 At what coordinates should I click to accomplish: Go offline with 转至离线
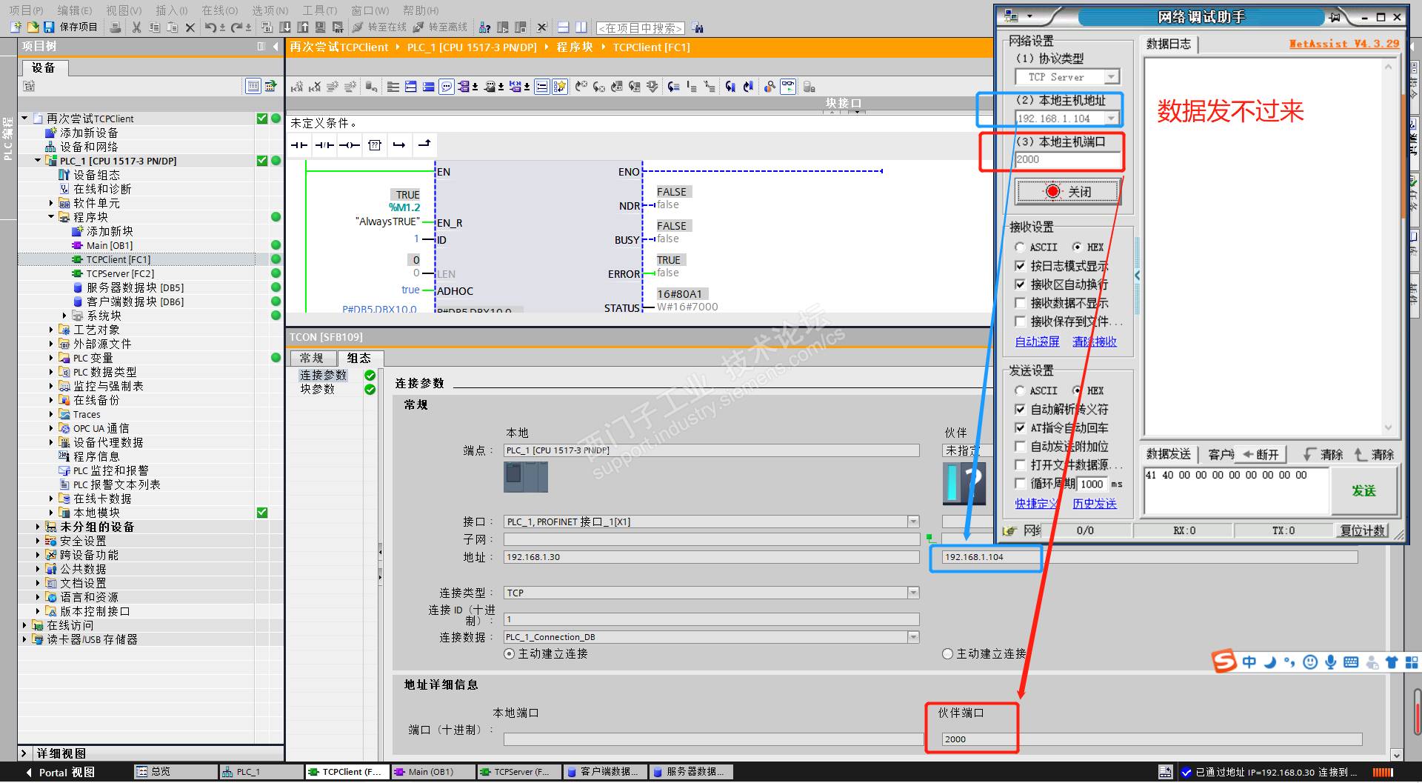pyautogui.click(x=440, y=27)
